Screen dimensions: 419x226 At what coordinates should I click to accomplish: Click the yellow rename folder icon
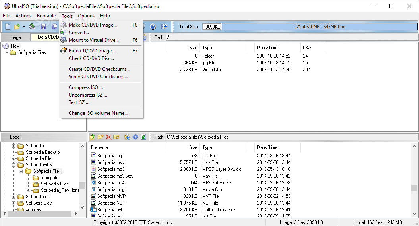tap(116, 137)
